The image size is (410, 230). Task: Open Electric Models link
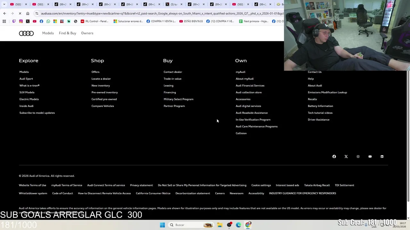click(29, 99)
